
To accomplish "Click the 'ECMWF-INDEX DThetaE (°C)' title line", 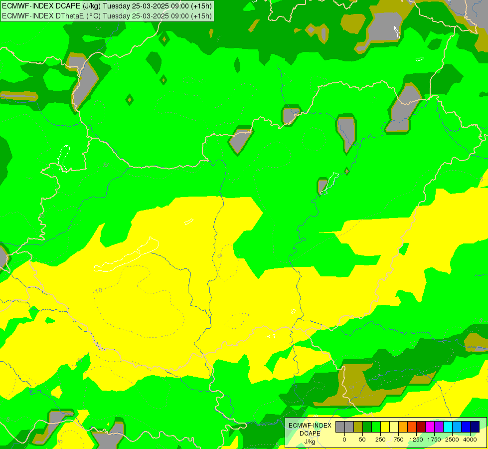I will [107, 16].
